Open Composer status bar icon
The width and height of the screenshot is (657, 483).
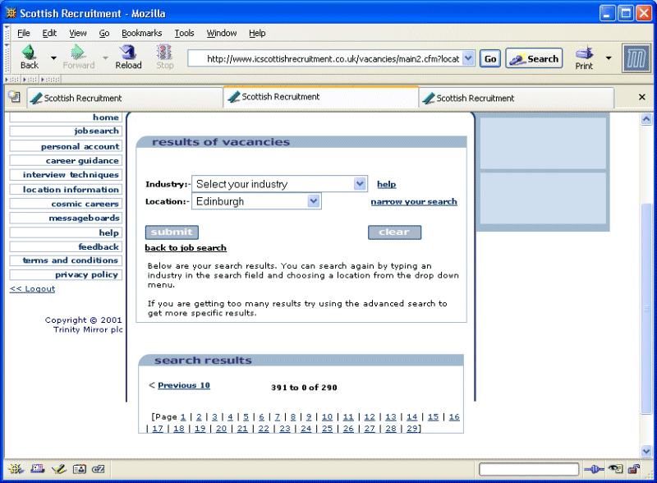pos(58,469)
